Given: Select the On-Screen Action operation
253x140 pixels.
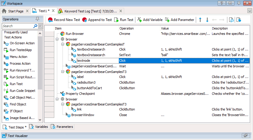Looking at the screenshot, I should 22,43.
